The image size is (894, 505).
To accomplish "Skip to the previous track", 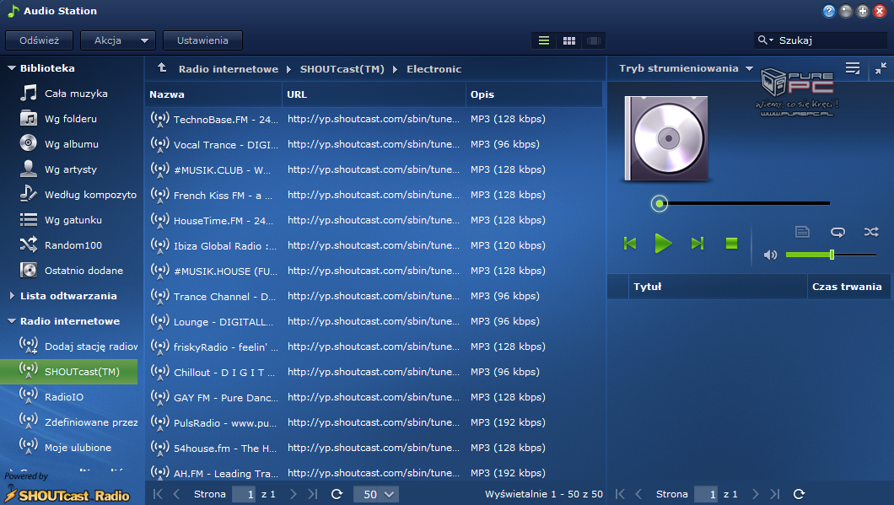I will (x=630, y=244).
